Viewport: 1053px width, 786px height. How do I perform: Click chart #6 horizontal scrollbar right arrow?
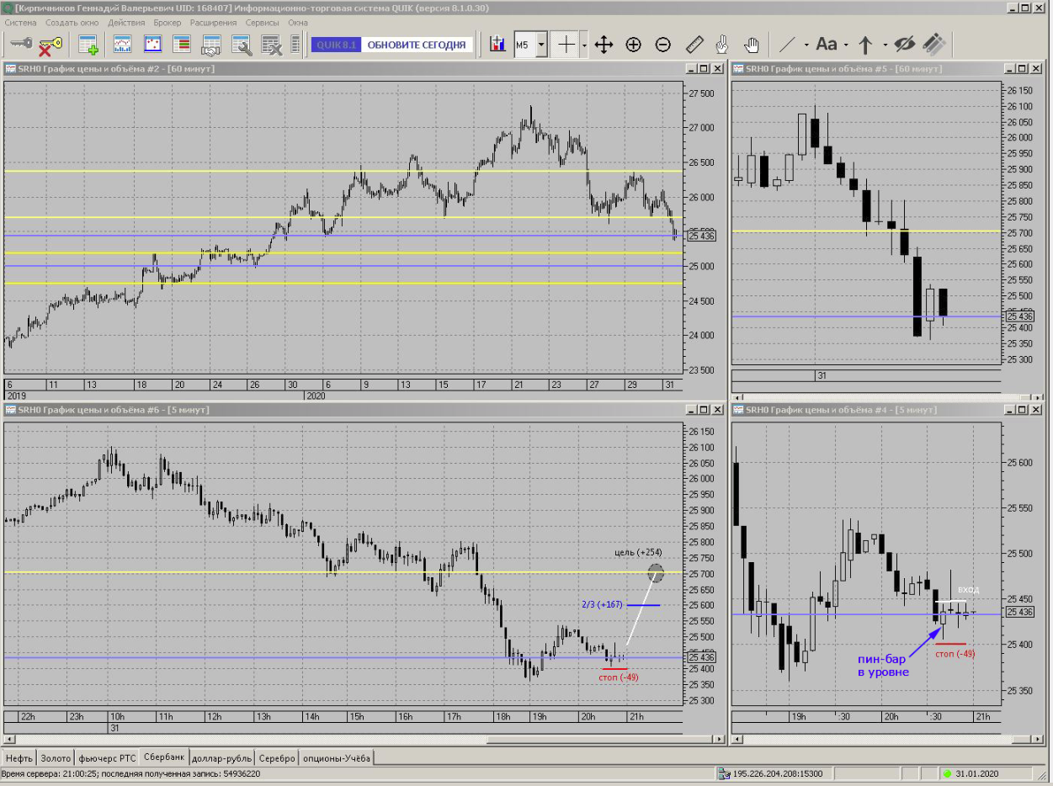click(x=717, y=738)
